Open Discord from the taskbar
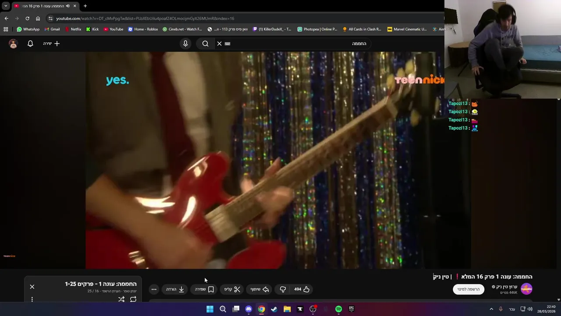Screen dimensions: 561x316 coord(249,309)
